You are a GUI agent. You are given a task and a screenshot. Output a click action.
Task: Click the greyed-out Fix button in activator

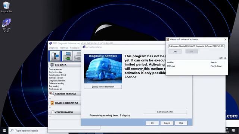pyautogui.click(x=192, y=51)
